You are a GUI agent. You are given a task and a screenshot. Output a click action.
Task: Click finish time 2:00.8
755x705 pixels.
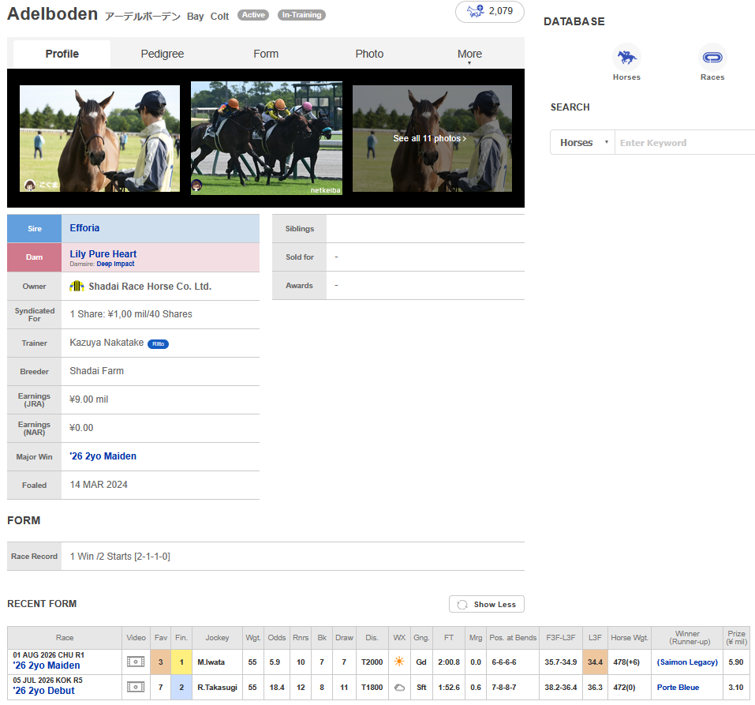pyautogui.click(x=448, y=662)
